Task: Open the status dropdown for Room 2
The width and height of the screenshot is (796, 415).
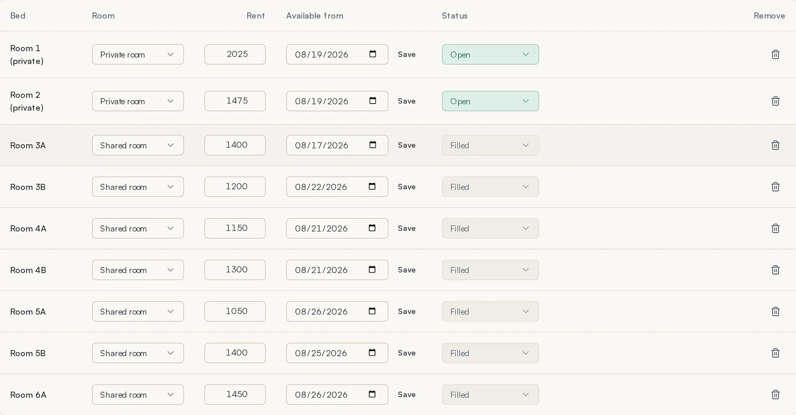Action: 490,101
